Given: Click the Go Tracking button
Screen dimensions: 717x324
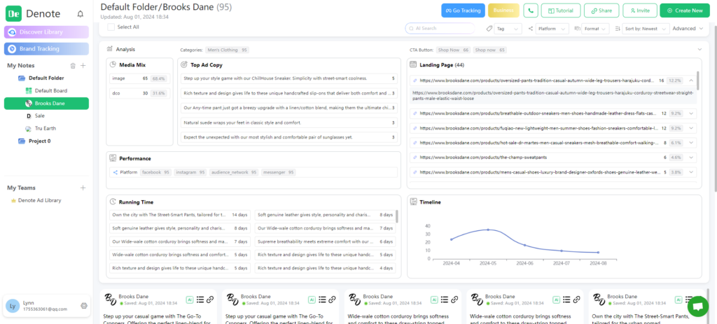Looking at the screenshot, I should [463, 10].
